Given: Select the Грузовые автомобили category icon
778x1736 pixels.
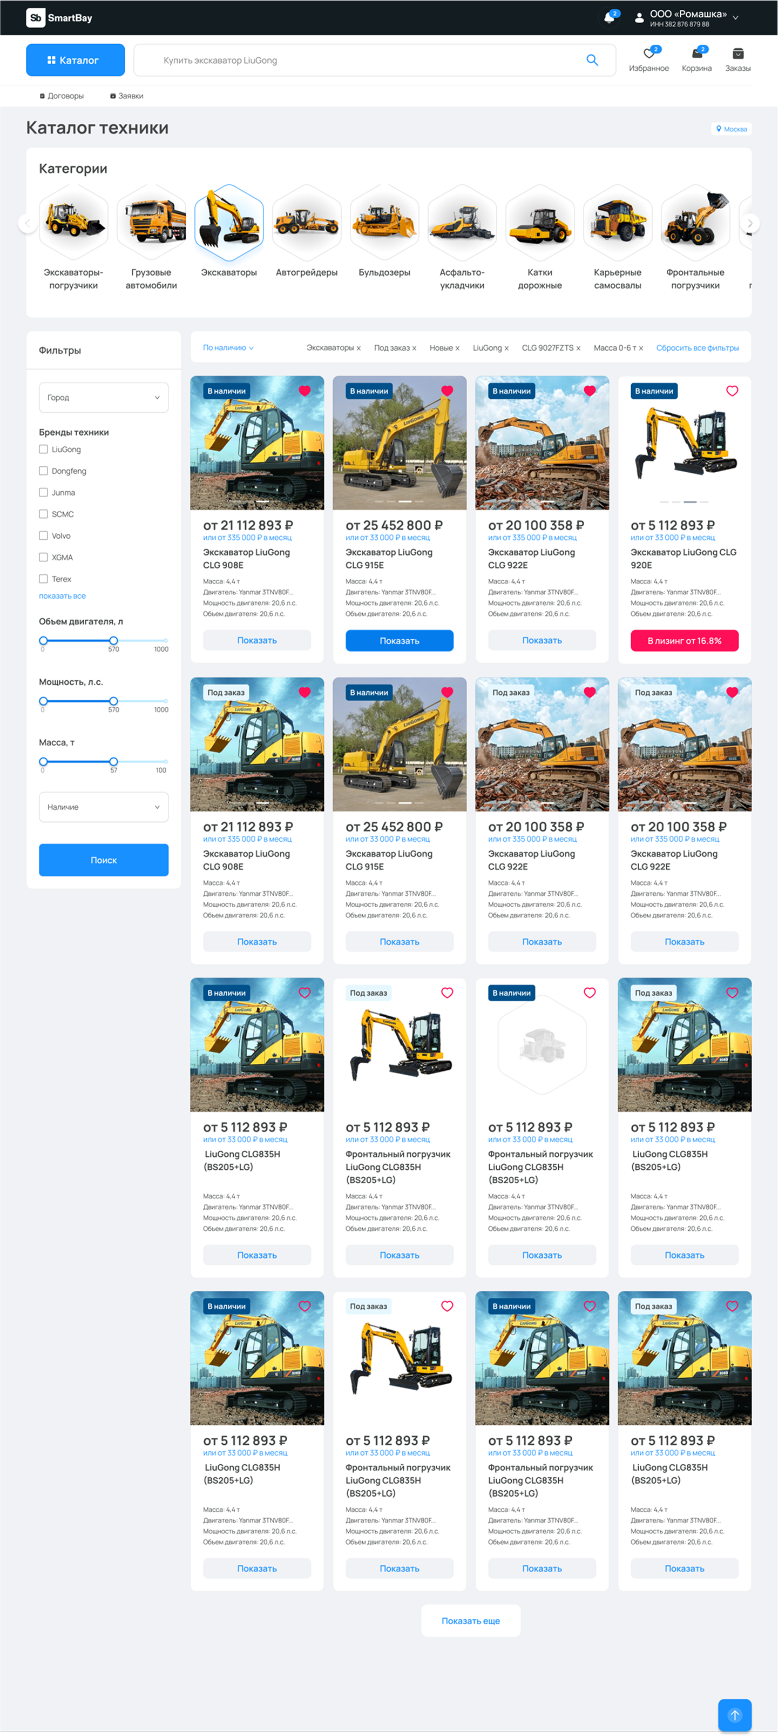Looking at the screenshot, I should coord(152,223).
